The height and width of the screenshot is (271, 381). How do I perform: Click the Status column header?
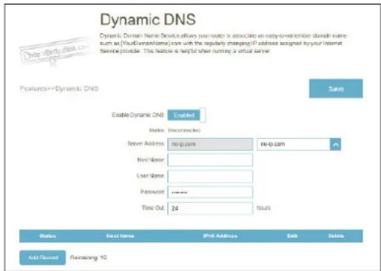coord(48,236)
